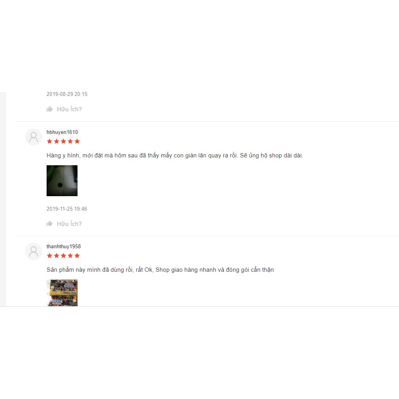
Task: Open thanhthuy1958's profile avatar
Action: tap(34, 251)
